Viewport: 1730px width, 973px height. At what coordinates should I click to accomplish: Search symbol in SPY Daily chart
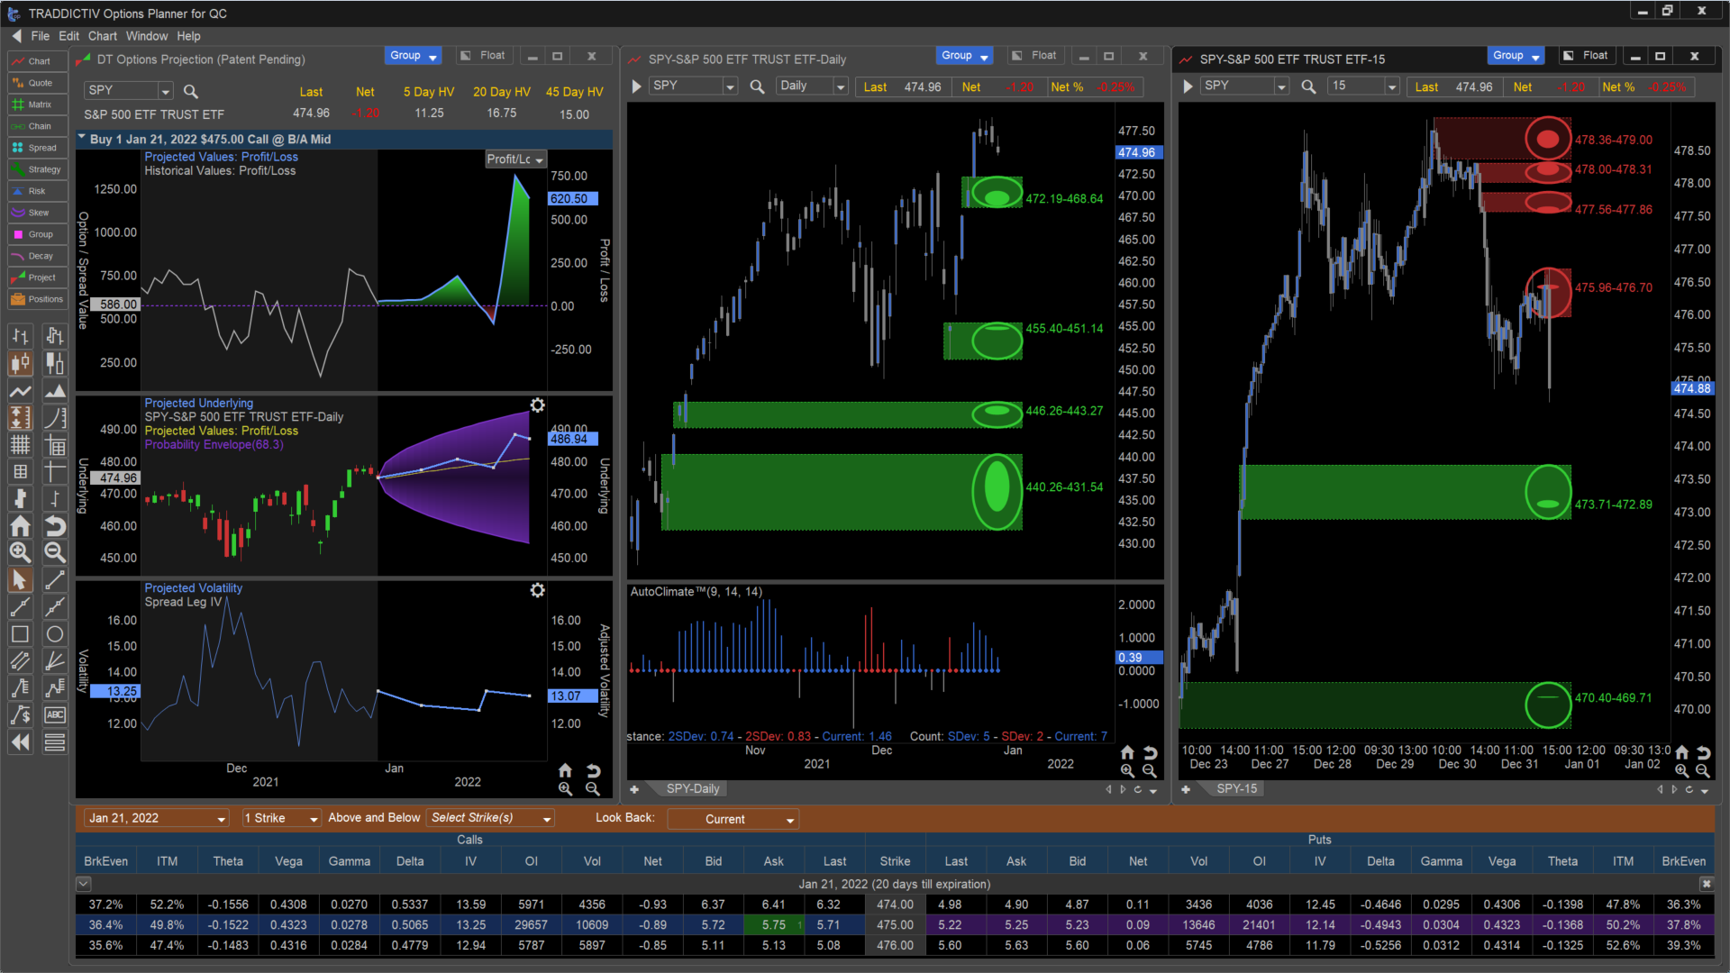click(x=757, y=86)
